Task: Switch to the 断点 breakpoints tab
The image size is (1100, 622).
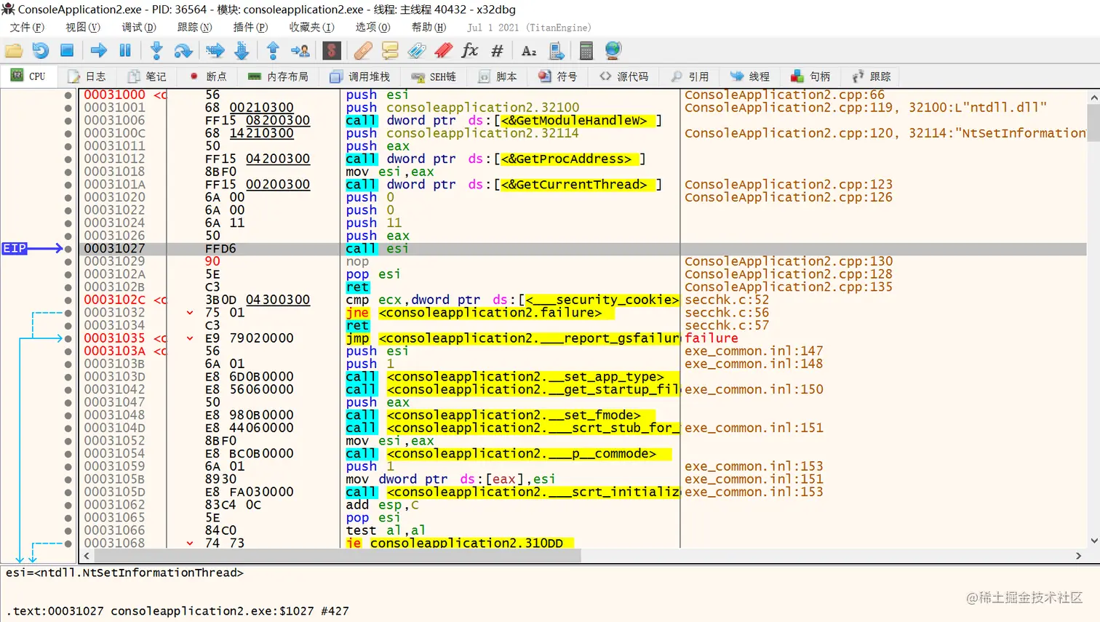Action: (208, 76)
